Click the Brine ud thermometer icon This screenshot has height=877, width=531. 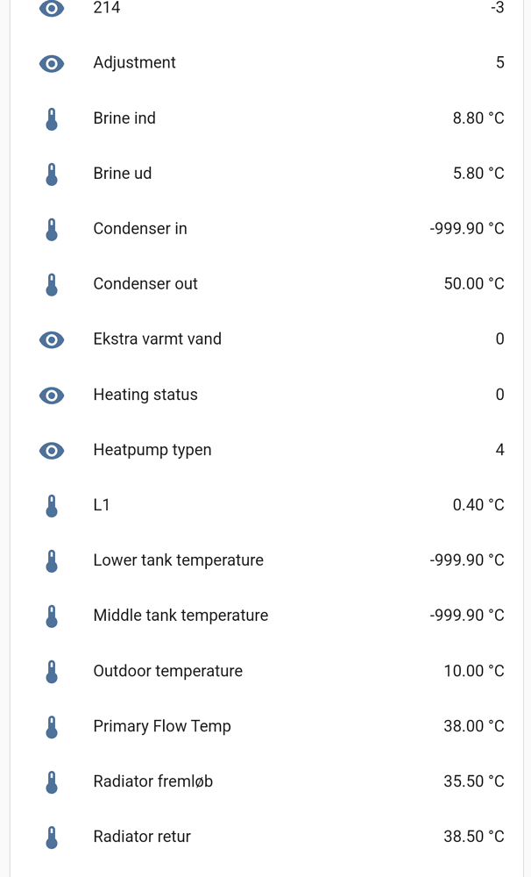coord(51,174)
